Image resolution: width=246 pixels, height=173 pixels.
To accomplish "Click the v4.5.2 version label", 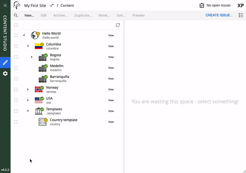I will click(5, 170).
